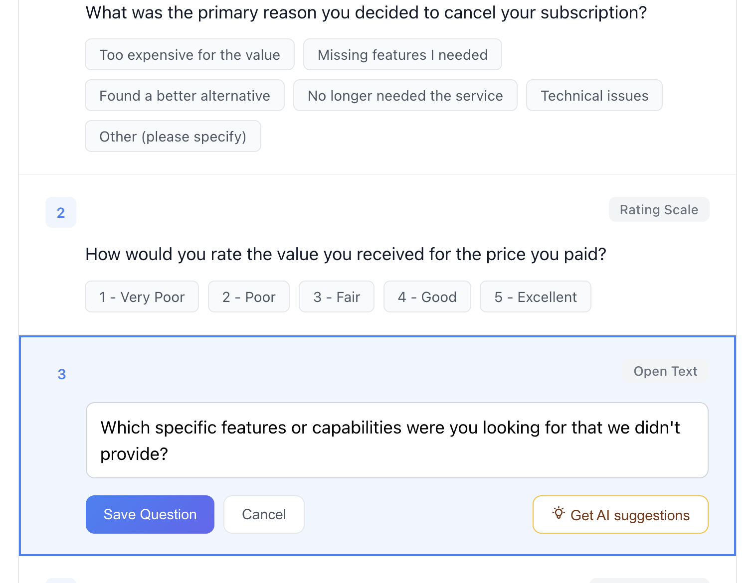Select 'Technical issues' option
The height and width of the screenshot is (583, 754).
tap(594, 96)
